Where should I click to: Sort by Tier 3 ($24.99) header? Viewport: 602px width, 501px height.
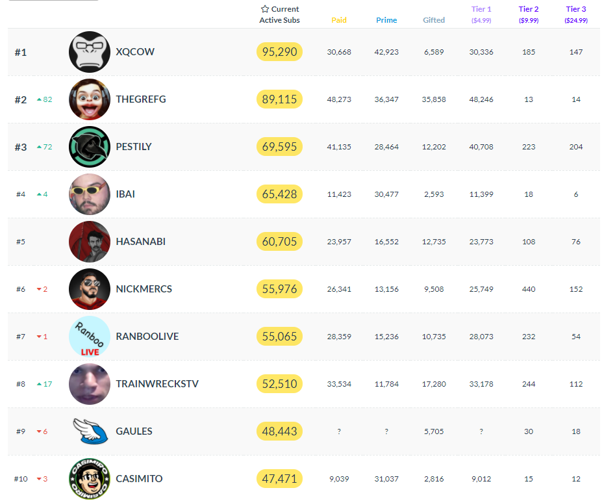tap(576, 14)
